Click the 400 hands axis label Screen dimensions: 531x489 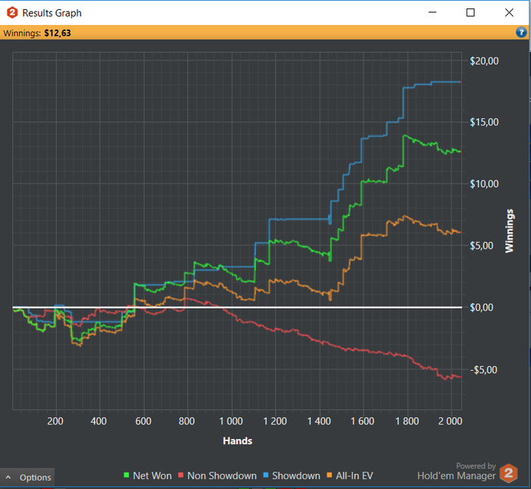(99, 421)
